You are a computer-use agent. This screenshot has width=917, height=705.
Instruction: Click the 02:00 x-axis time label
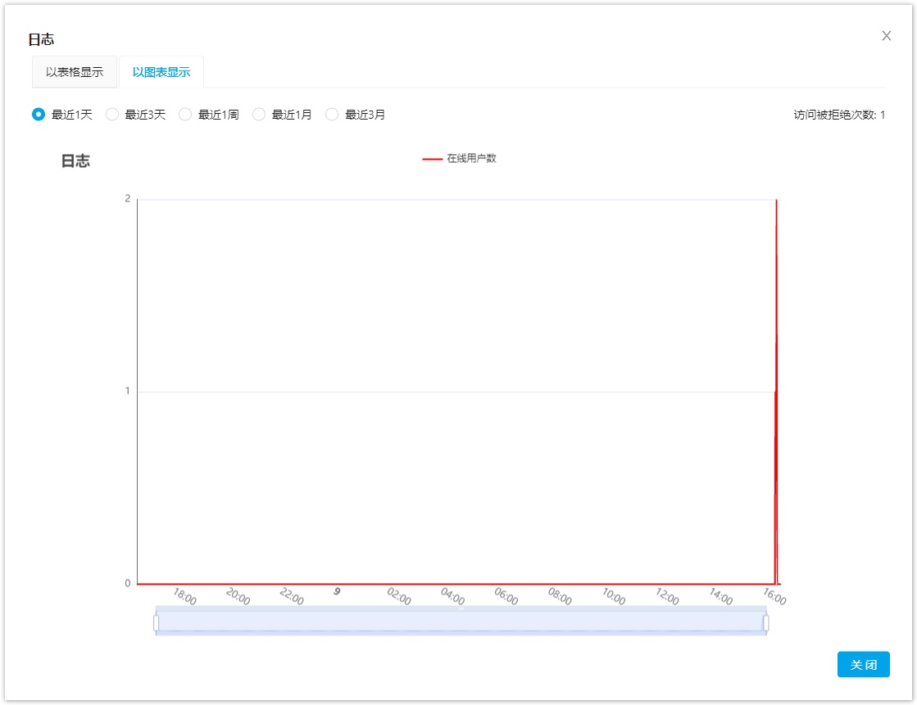point(399,596)
